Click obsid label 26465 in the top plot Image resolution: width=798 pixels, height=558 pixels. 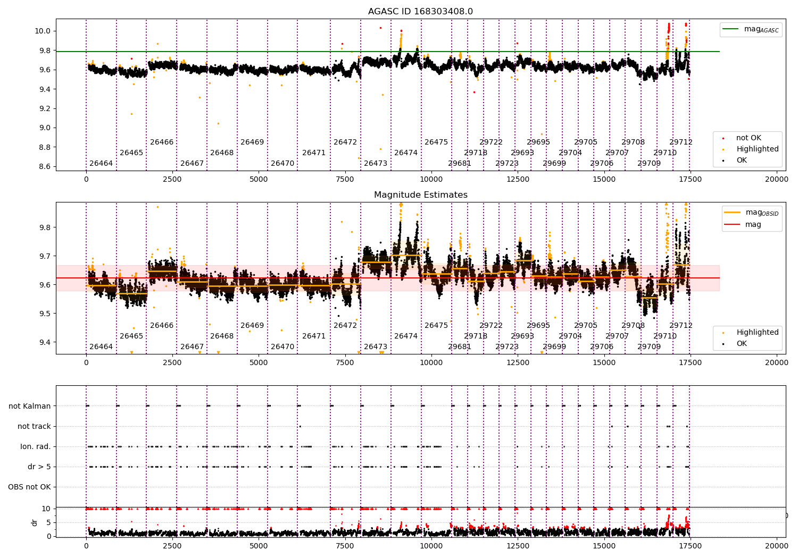point(131,153)
